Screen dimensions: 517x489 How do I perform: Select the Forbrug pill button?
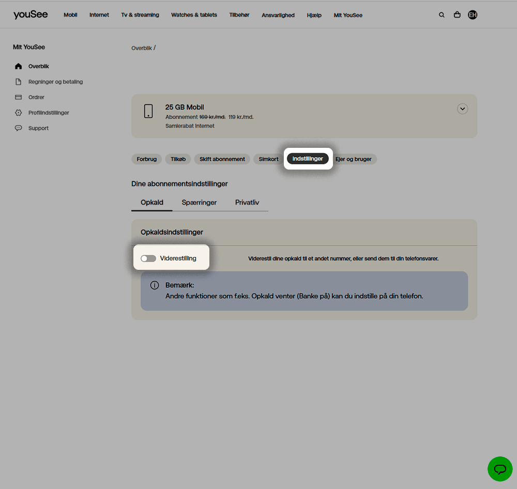pyautogui.click(x=147, y=159)
